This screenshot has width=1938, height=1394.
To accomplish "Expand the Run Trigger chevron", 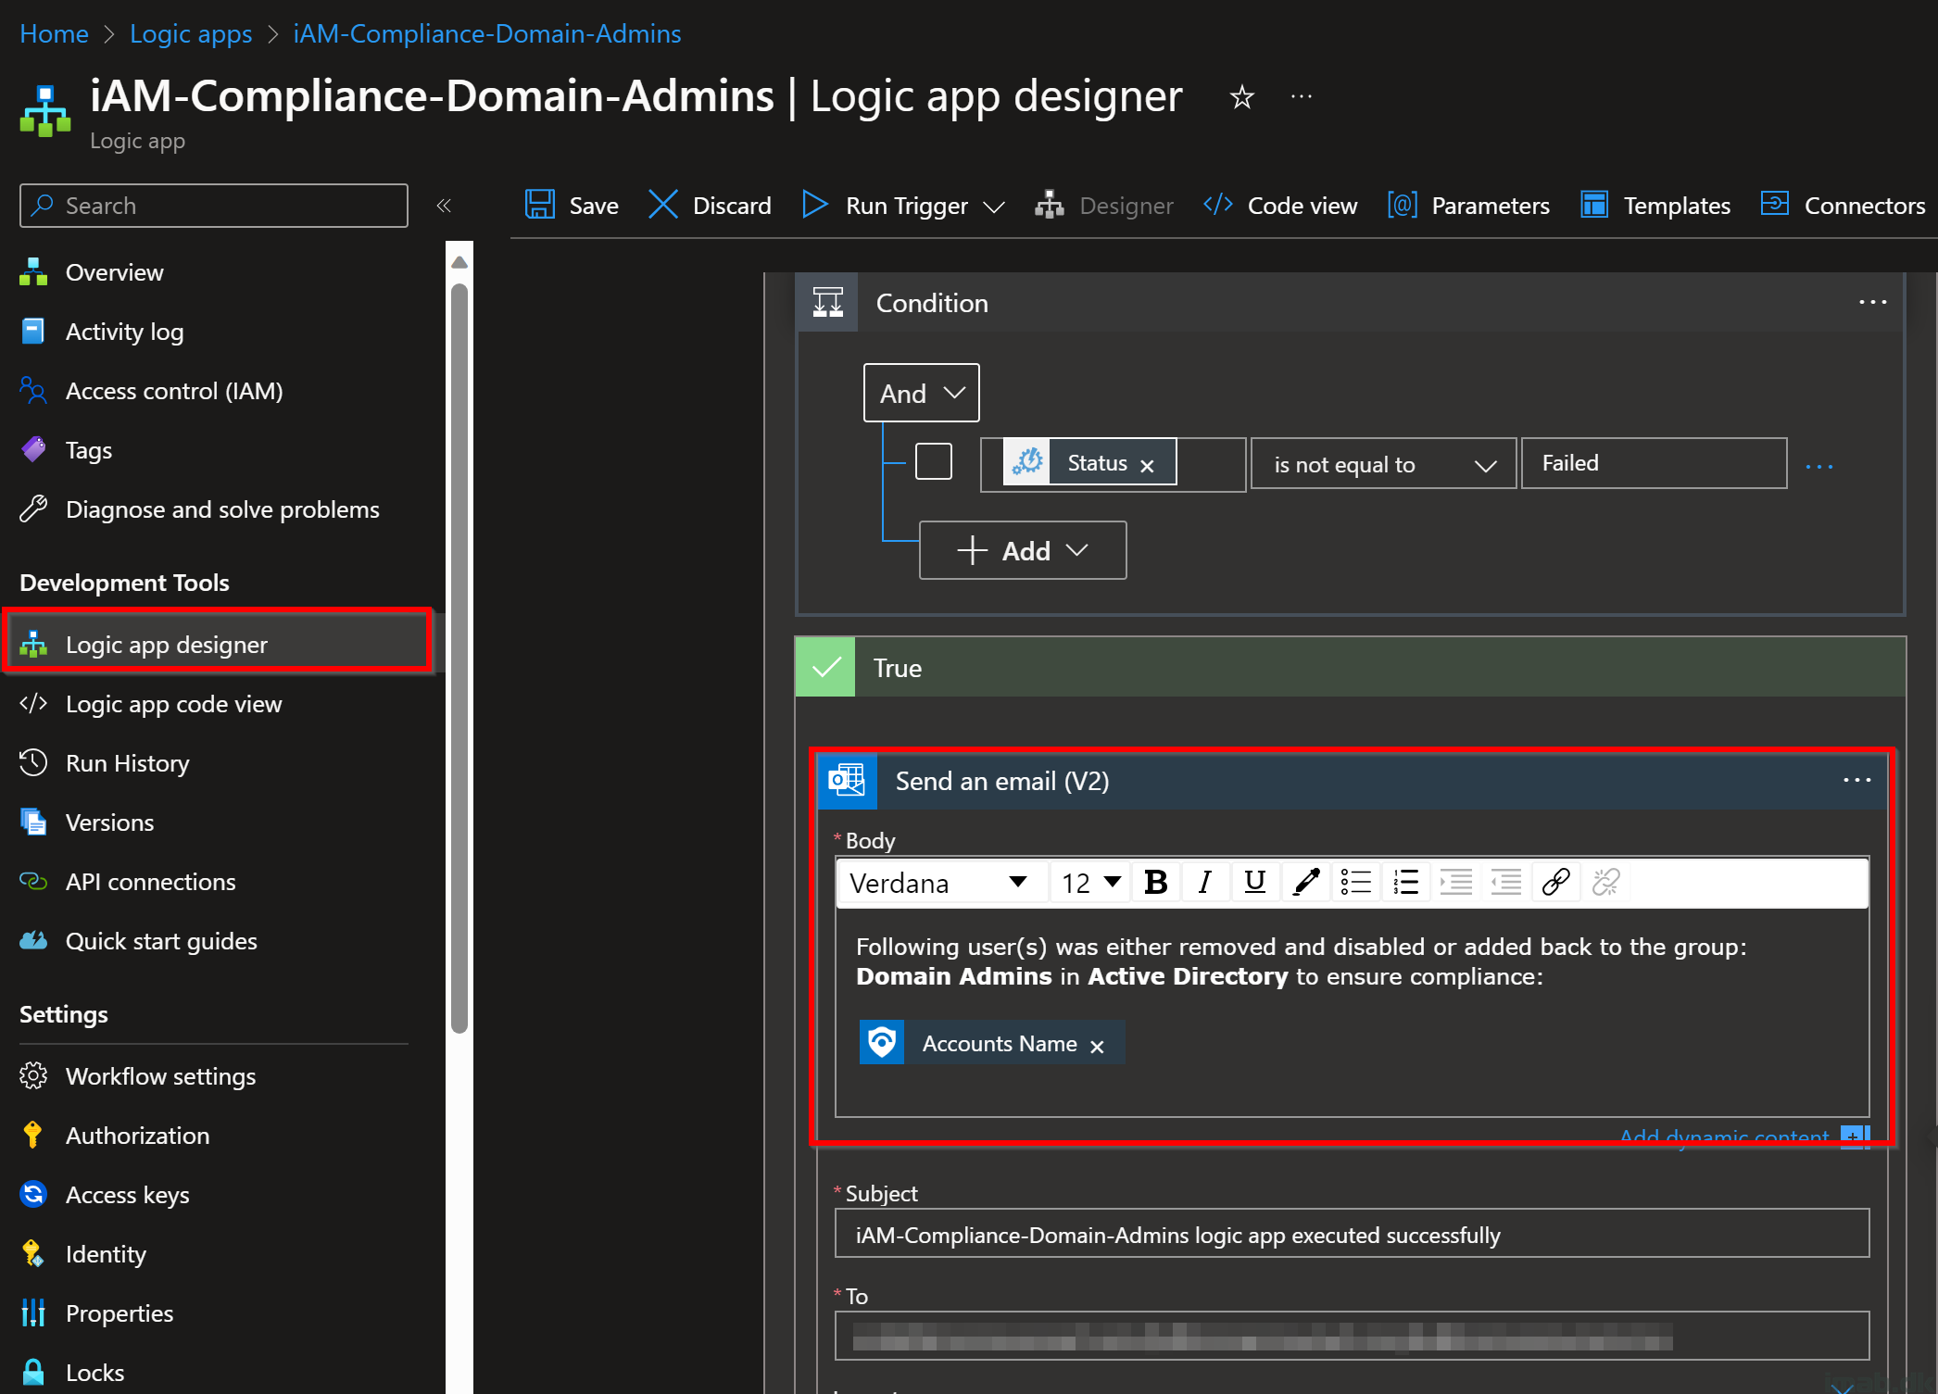I will (994, 207).
